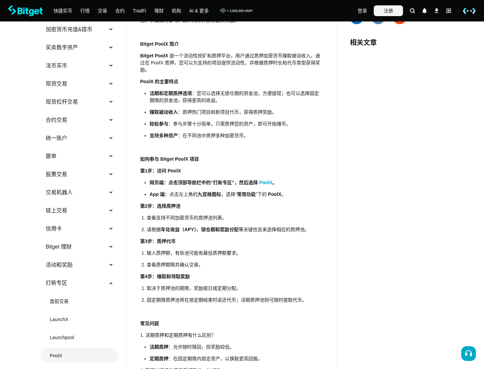The height and width of the screenshot is (369, 484).
Task: Expand 加密货币充值&提币 section
Action: (x=79, y=29)
